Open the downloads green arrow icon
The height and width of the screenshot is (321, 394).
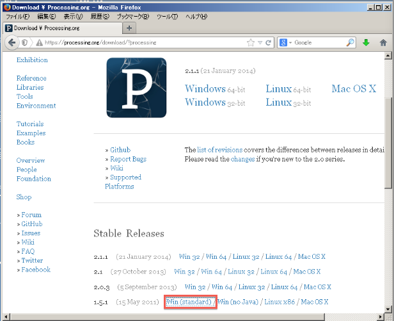tap(366, 42)
